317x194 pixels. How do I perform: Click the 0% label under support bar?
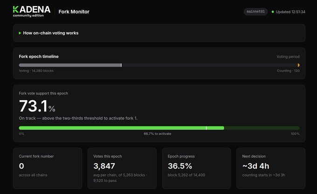tap(21, 134)
